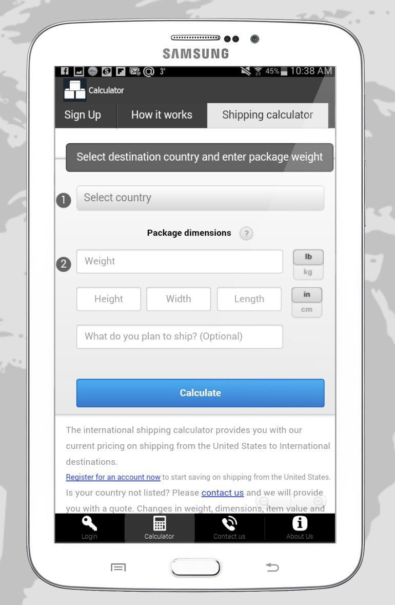Switch weight unit to kg
Screen dimensions: 395x605
[x=308, y=271]
